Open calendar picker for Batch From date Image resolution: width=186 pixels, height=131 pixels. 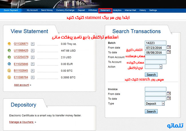pos(169,47)
